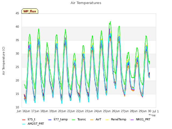This screenshot has width=172, height=129.
Task: Click the WP_flux annotation label
Action: (30, 11)
